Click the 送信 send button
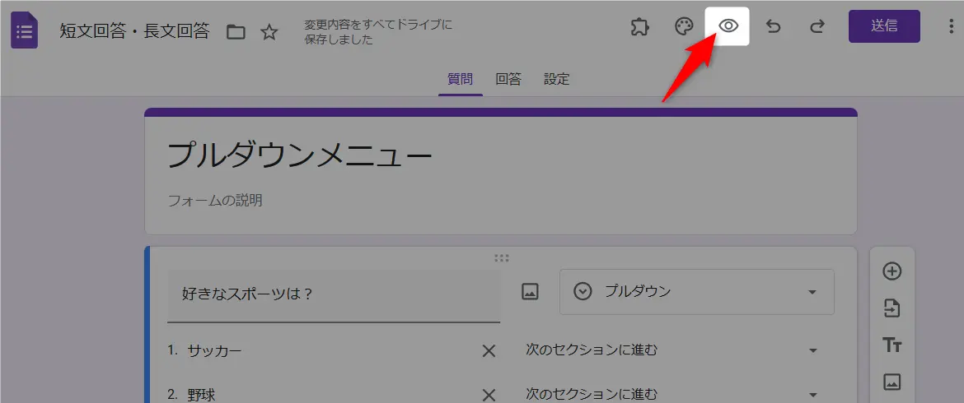Image resolution: width=964 pixels, height=403 pixels. 884,26
